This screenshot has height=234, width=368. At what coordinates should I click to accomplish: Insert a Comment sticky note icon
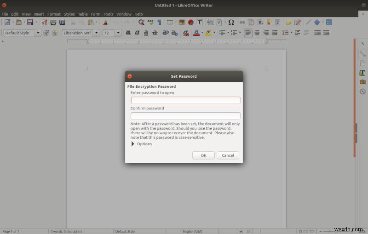click(288, 22)
